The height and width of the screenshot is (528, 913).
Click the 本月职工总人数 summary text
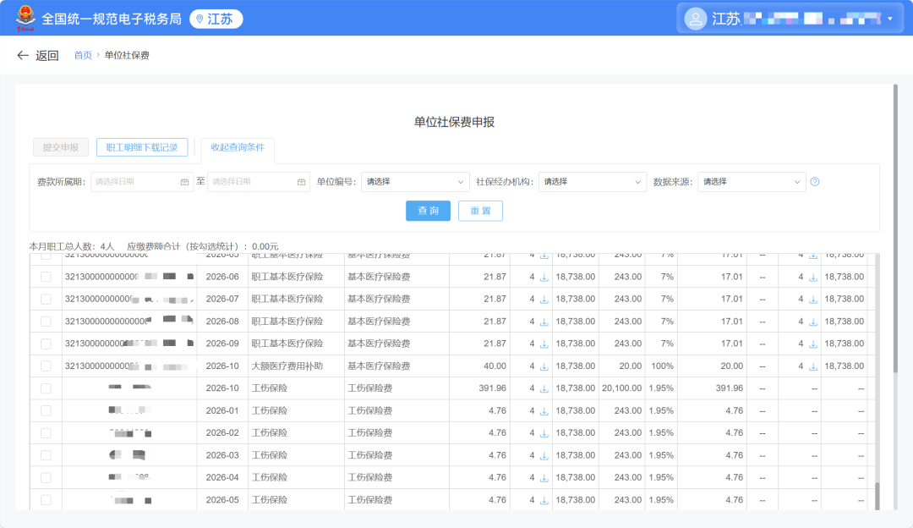tap(72, 246)
